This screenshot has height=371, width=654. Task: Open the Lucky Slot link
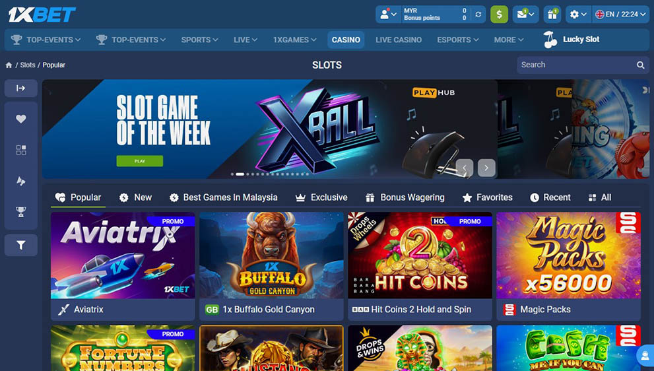click(572, 40)
